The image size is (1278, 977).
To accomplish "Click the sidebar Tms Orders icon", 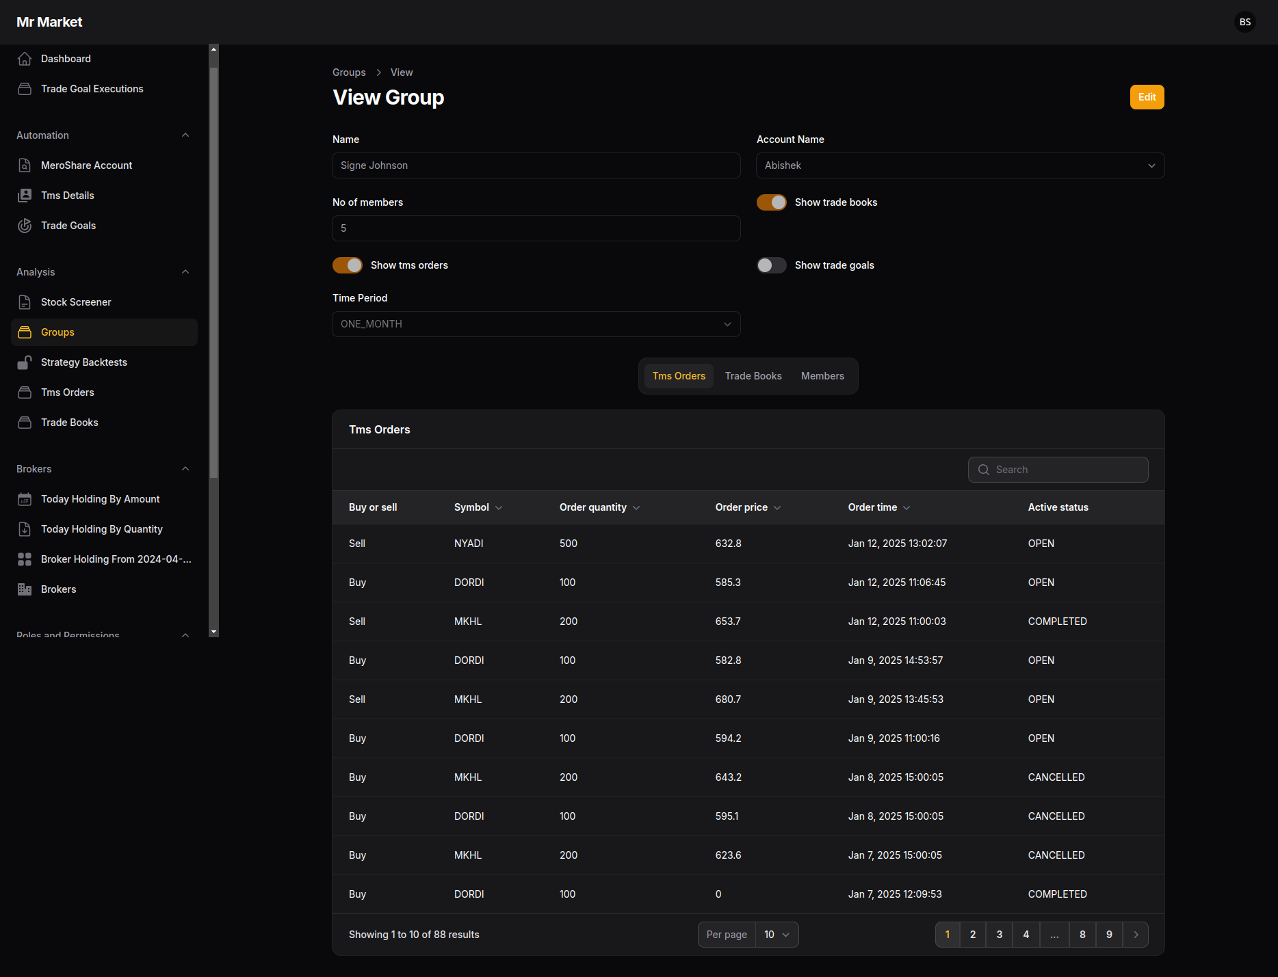I will pos(25,392).
